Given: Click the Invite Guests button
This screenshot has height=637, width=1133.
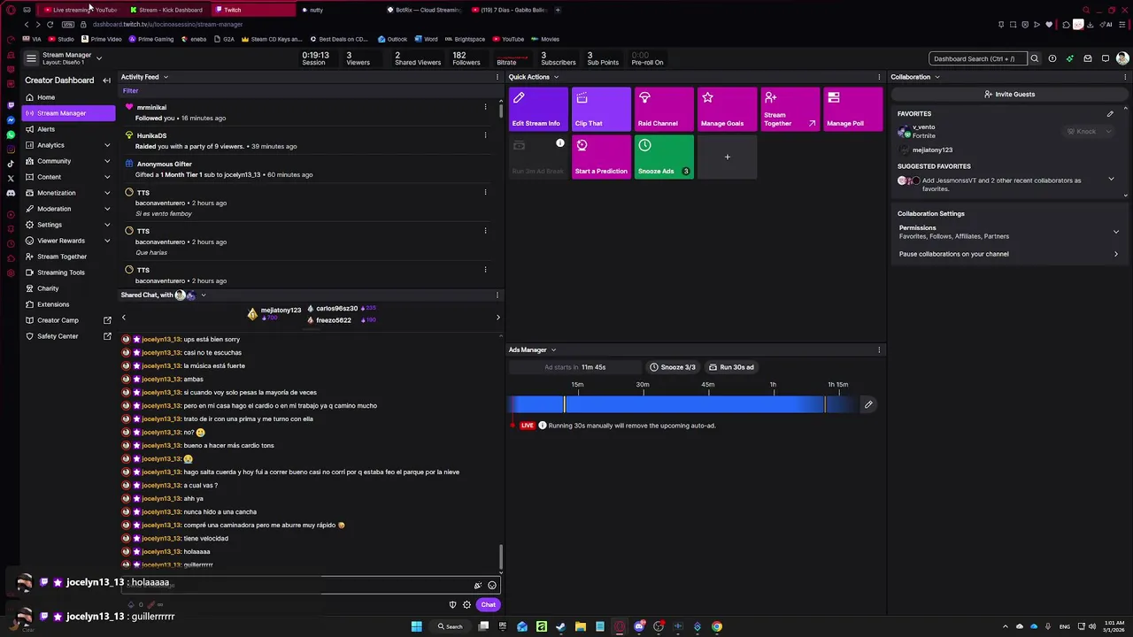Looking at the screenshot, I should tap(1009, 94).
